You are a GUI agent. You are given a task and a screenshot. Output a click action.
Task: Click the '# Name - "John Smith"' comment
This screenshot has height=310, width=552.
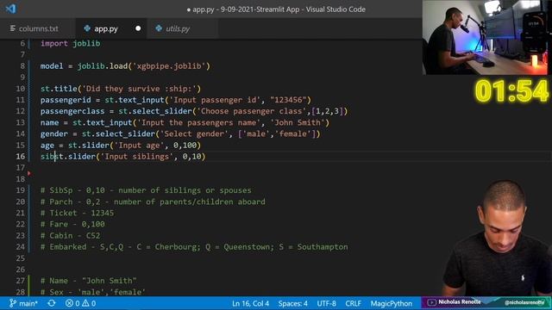[x=88, y=281]
